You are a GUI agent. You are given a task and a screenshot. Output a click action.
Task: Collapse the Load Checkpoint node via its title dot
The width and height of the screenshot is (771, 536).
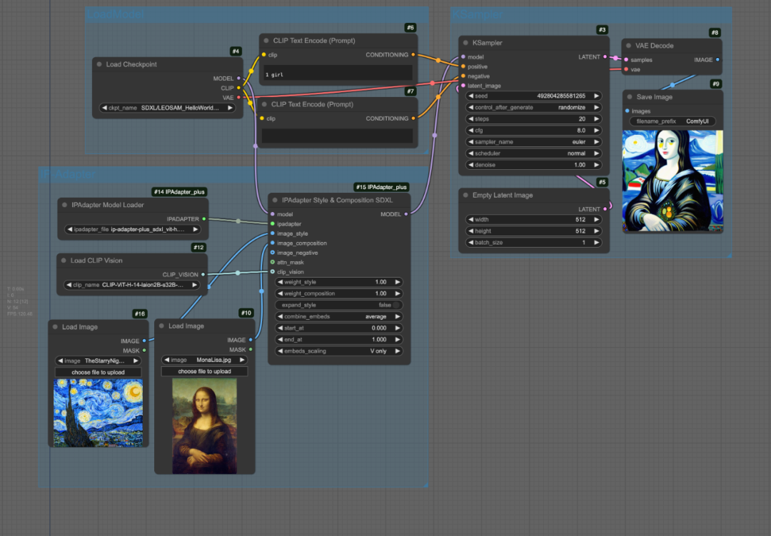[99, 64]
